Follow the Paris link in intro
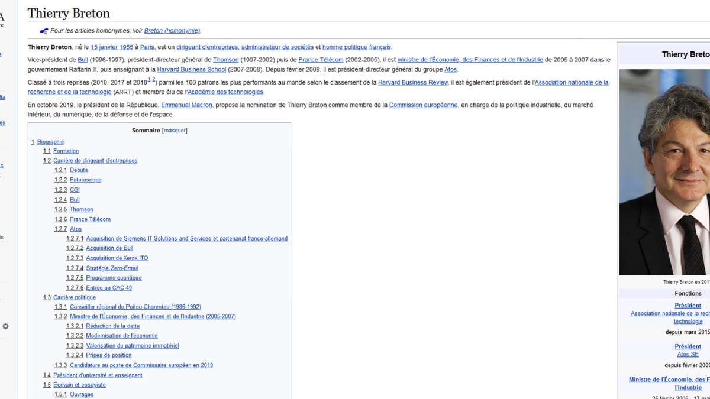 click(147, 47)
